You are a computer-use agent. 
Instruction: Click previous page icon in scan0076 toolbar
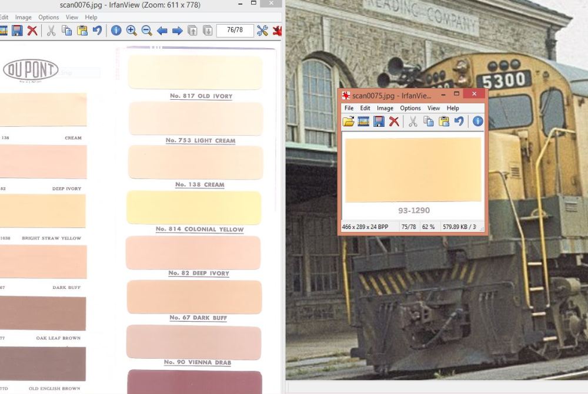(x=192, y=31)
